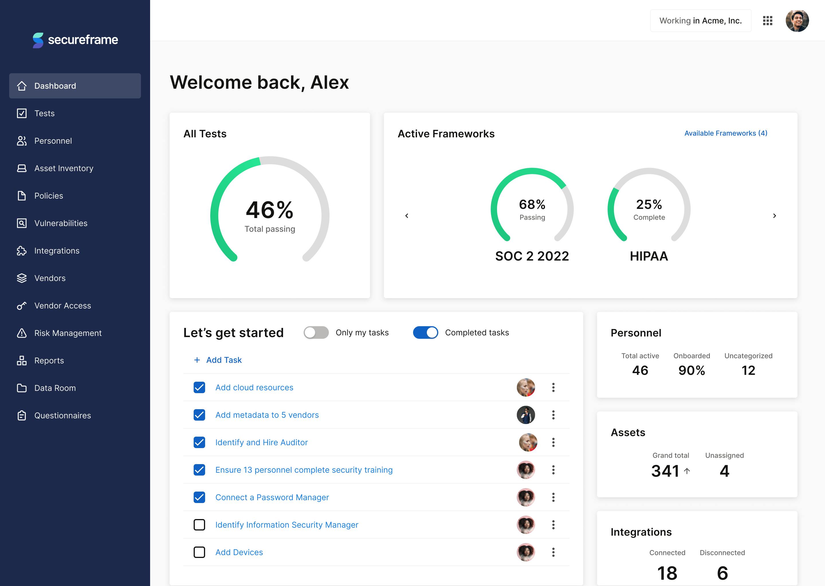Enable the Only my tasks toggle
Screen dimensions: 825x586
(316, 332)
